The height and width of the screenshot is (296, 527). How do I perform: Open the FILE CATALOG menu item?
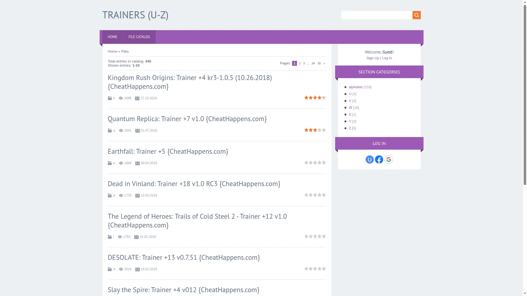tap(139, 37)
